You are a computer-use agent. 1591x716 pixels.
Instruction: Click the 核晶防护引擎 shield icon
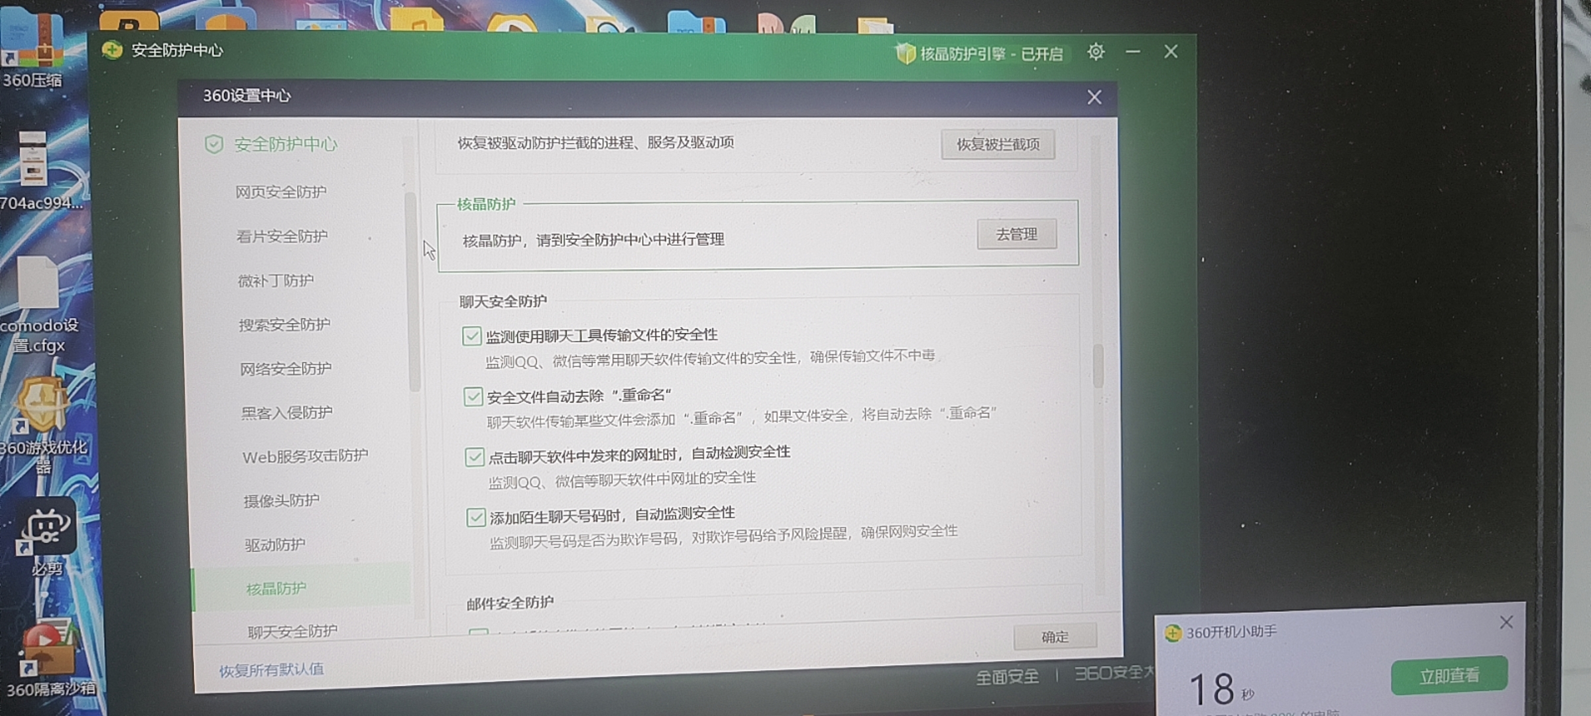point(905,53)
